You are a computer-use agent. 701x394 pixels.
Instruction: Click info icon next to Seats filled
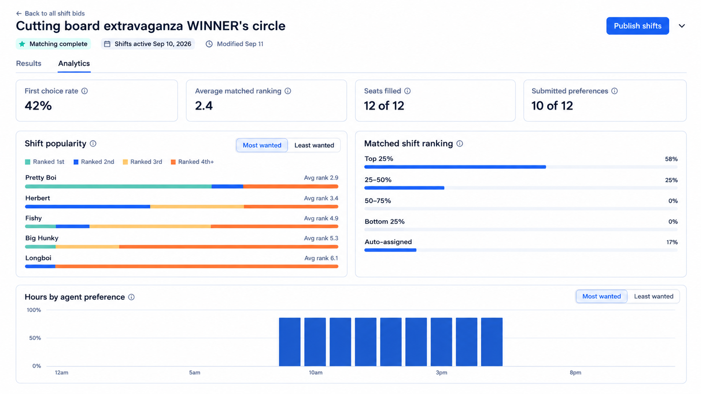coord(408,91)
